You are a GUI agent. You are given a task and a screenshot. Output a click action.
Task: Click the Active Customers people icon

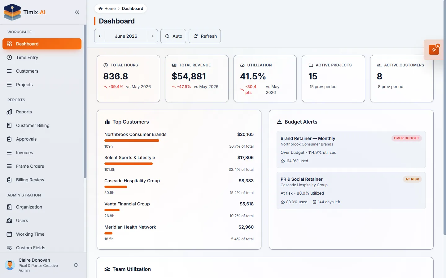(x=379, y=65)
